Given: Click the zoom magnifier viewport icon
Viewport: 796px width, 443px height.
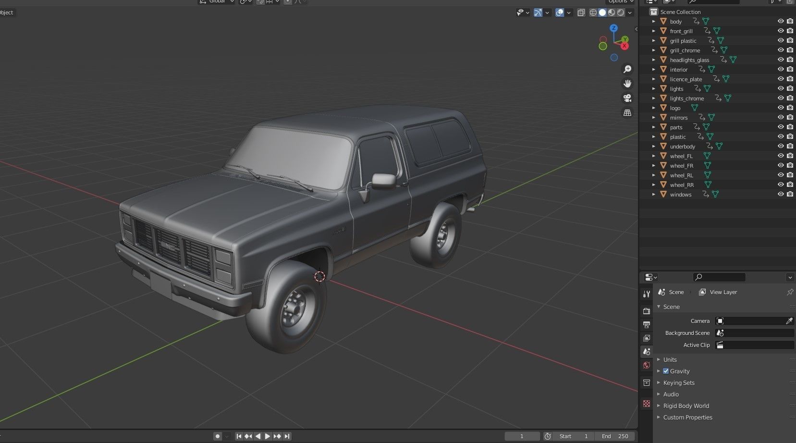Looking at the screenshot, I should (x=627, y=69).
